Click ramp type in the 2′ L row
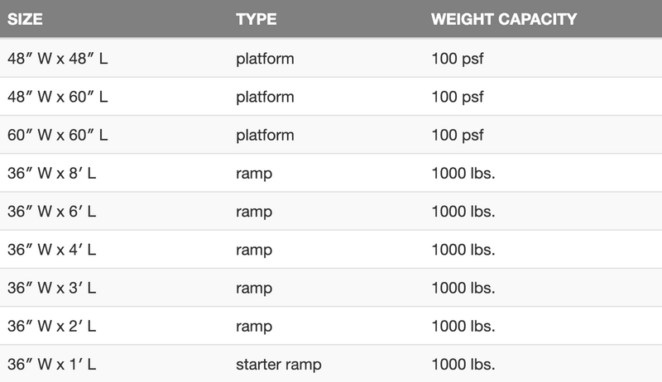The height and width of the screenshot is (382, 662). pyautogui.click(x=252, y=326)
